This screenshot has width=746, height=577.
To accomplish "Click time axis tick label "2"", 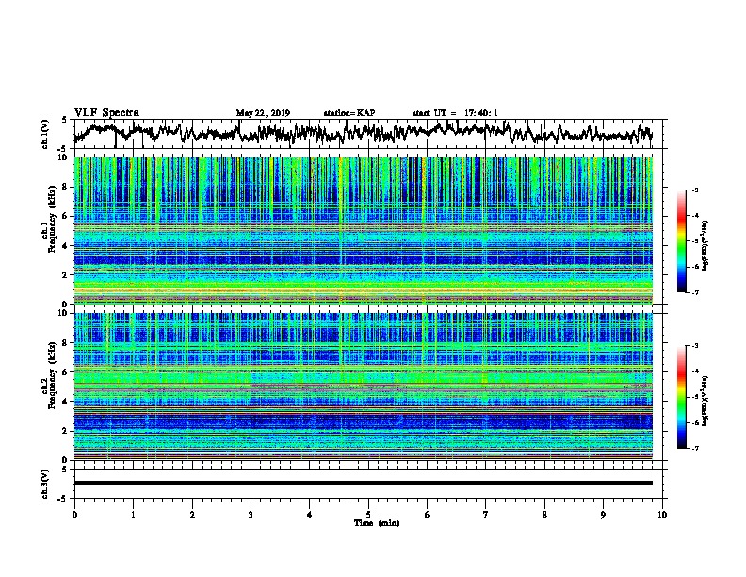I will (x=192, y=515).
